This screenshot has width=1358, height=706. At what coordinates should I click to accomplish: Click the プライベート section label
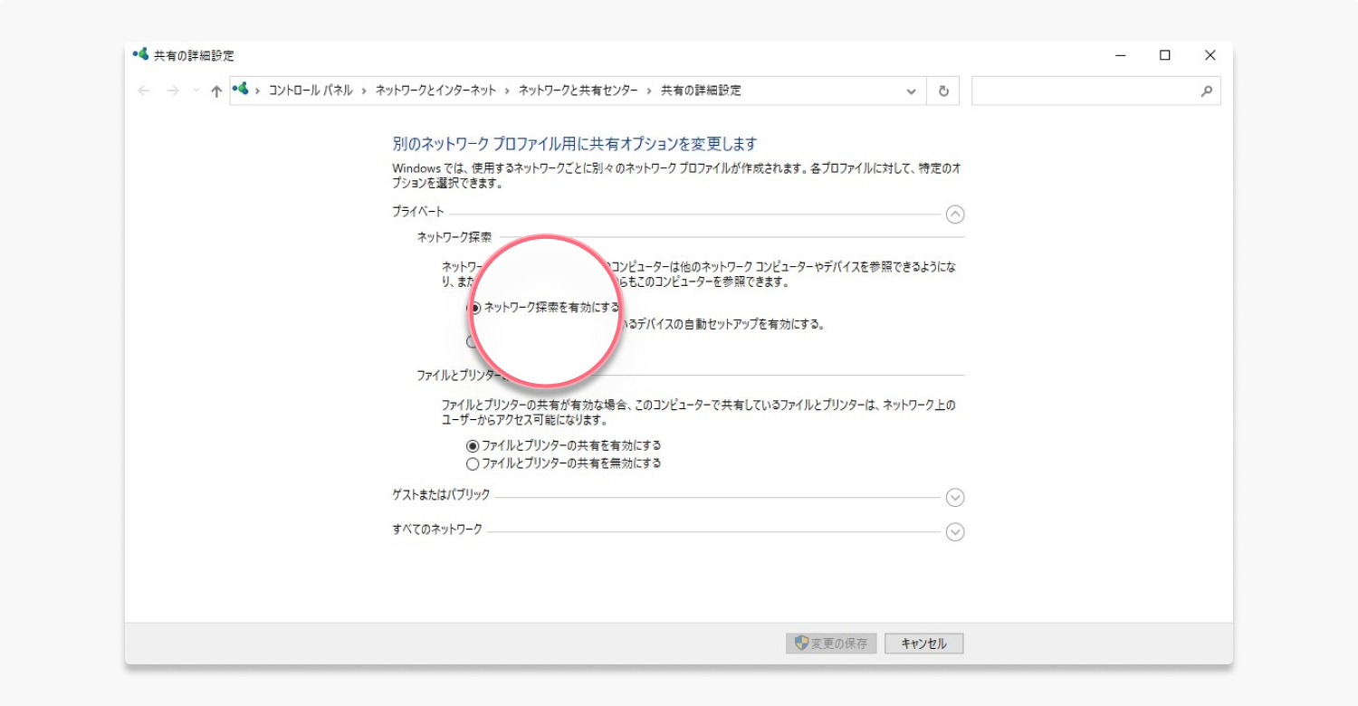point(418,211)
